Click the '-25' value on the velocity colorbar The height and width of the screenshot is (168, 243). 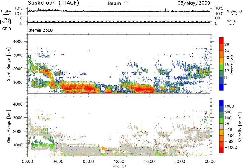point(228,129)
